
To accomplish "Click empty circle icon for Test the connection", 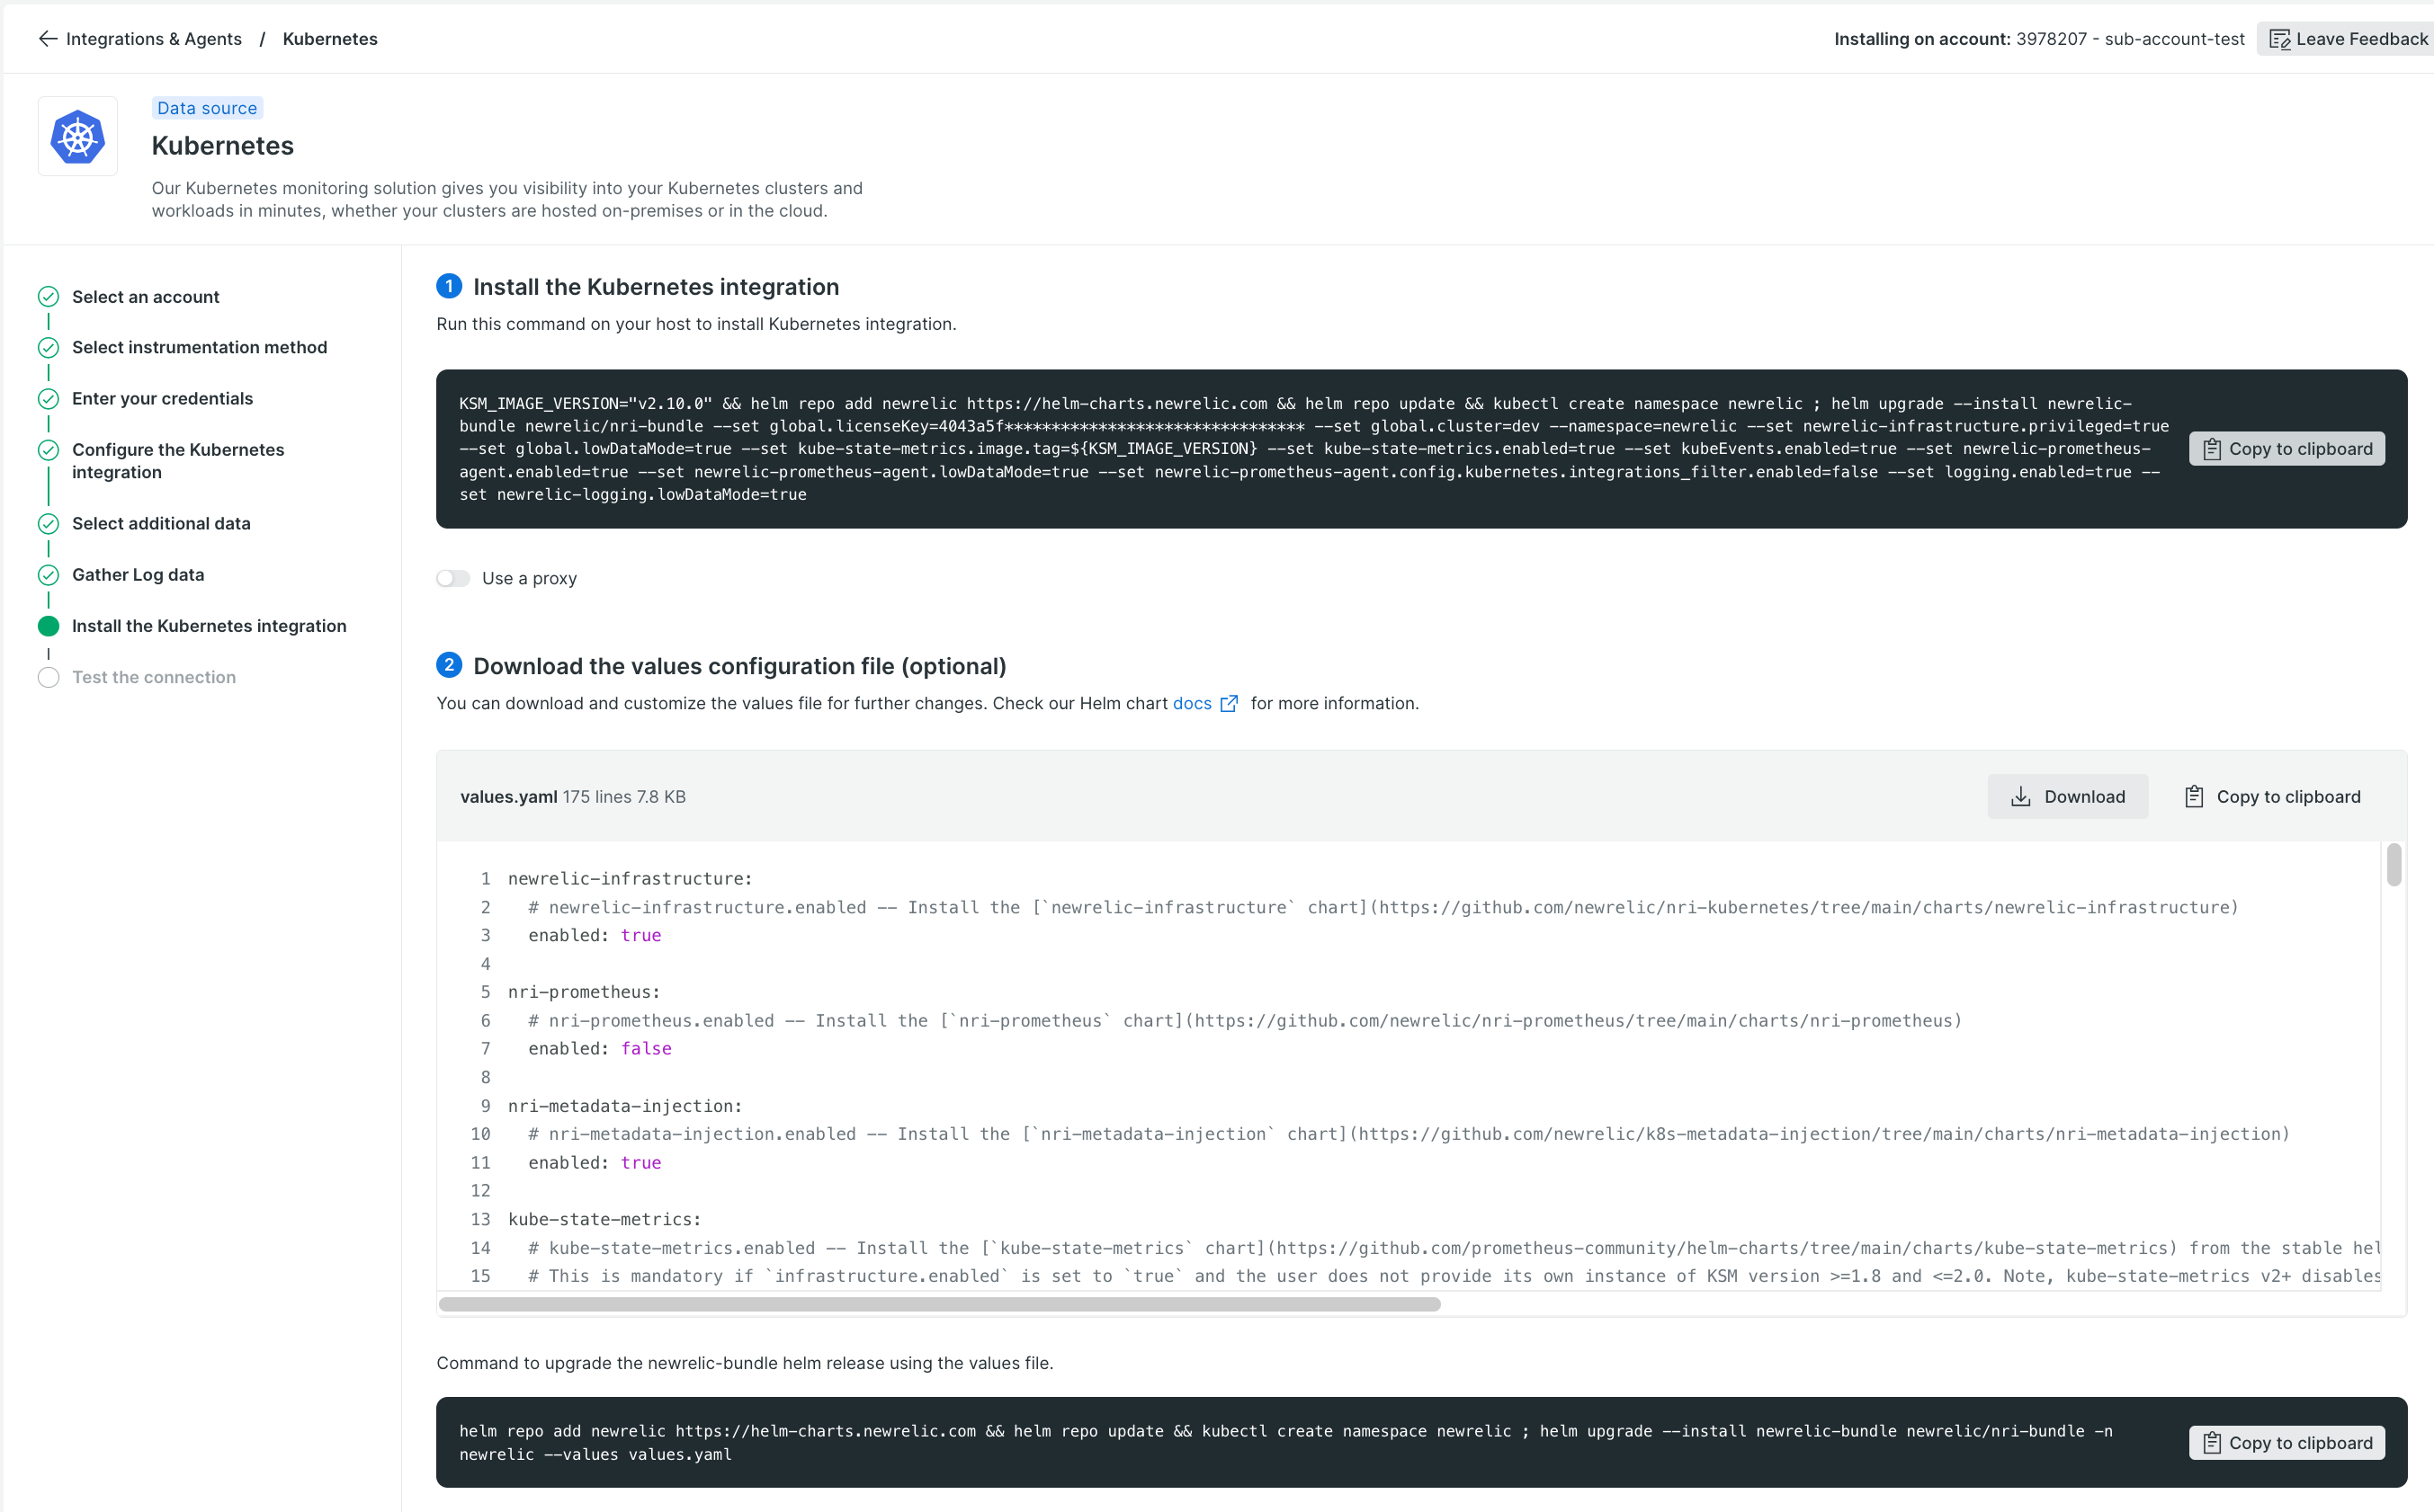I will [48, 677].
